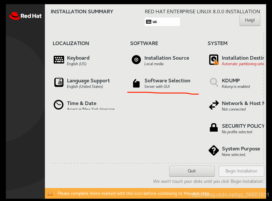This screenshot has width=272, height=201.
Task: Click the 'English (United States)' text
Action: click(x=85, y=87)
